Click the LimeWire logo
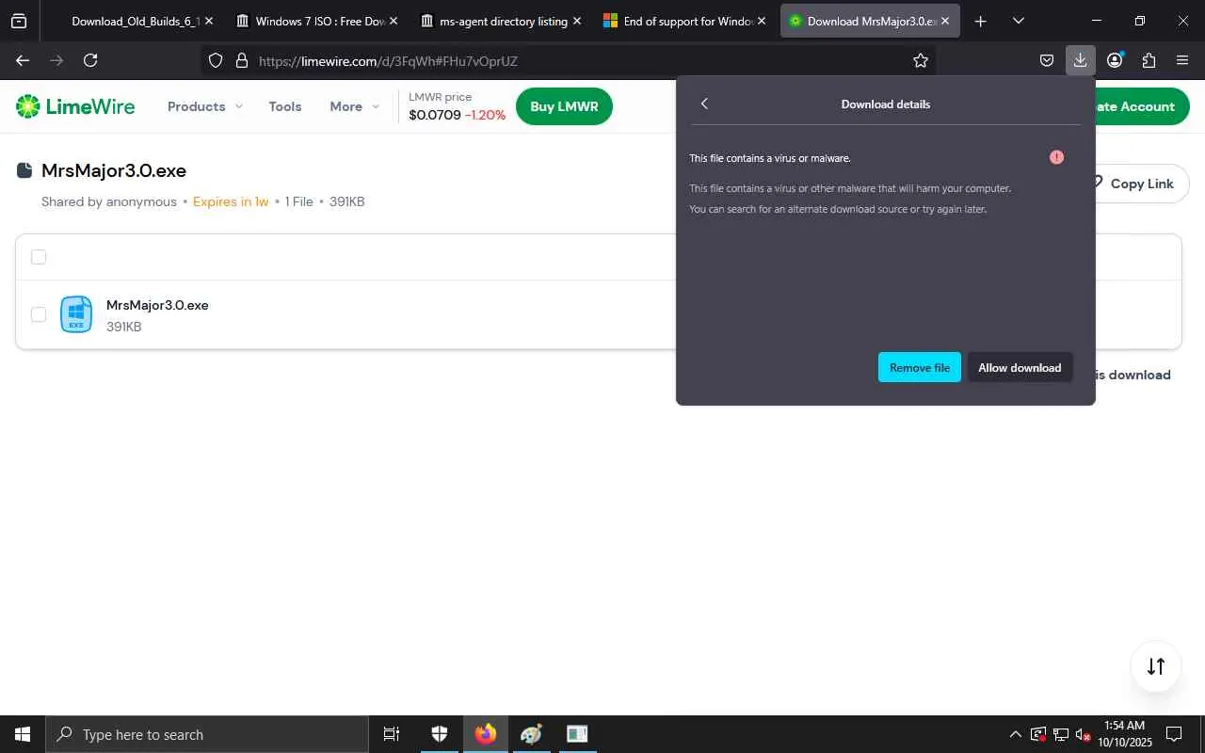1205x753 pixels. (x=75, y=106)
